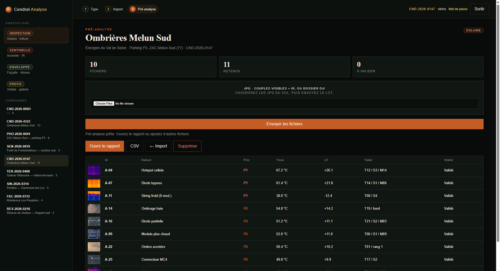The height and width of the screenshot is (271, 500).
Task: Select the Inspection Solaire toiture service
Action: tap(36, 36)
